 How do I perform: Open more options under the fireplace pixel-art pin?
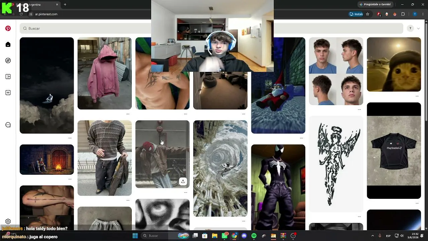pos(70,179)
